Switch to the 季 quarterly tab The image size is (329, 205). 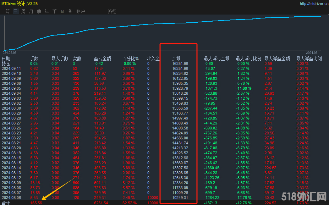[39, 12]
